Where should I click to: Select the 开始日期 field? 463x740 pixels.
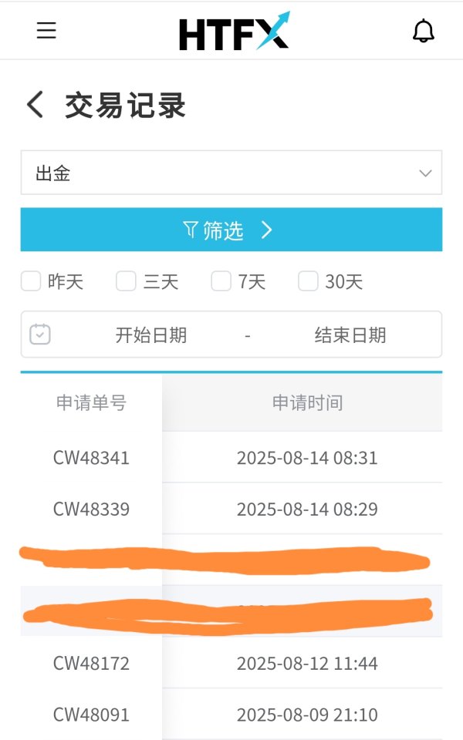(151, 335)
